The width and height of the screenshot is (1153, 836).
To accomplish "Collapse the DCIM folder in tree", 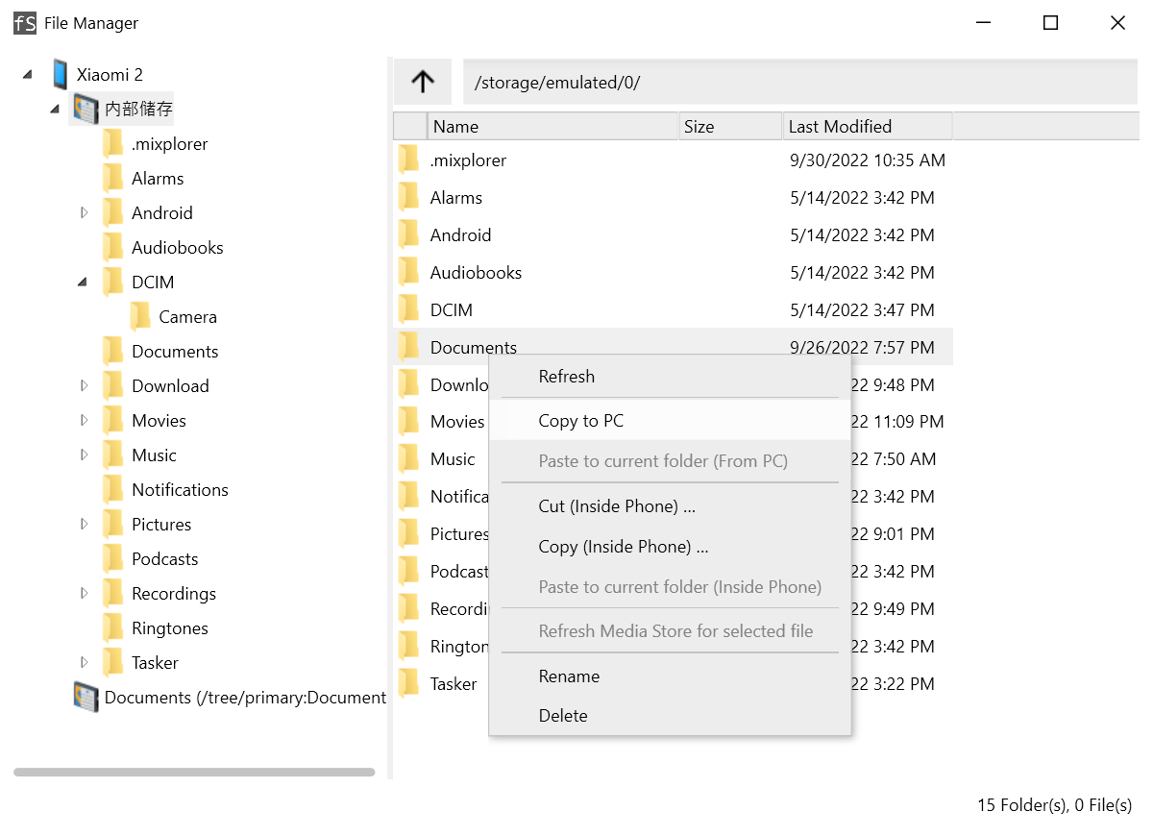I will point(82,283).
